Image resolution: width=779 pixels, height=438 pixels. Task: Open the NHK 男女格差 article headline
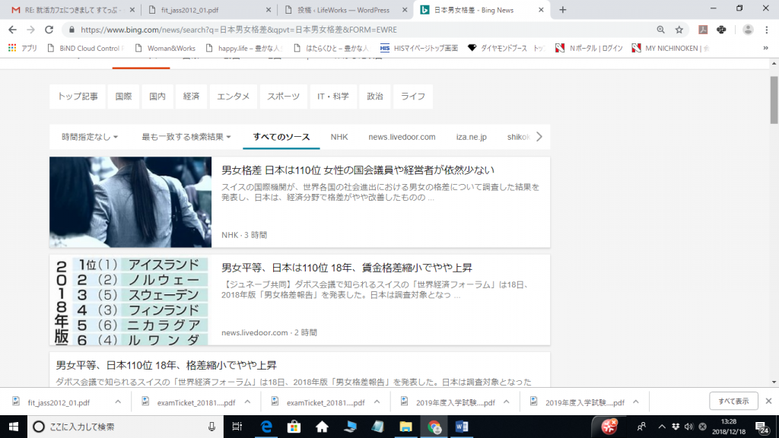pyautogui.click(x=358, y=170)
